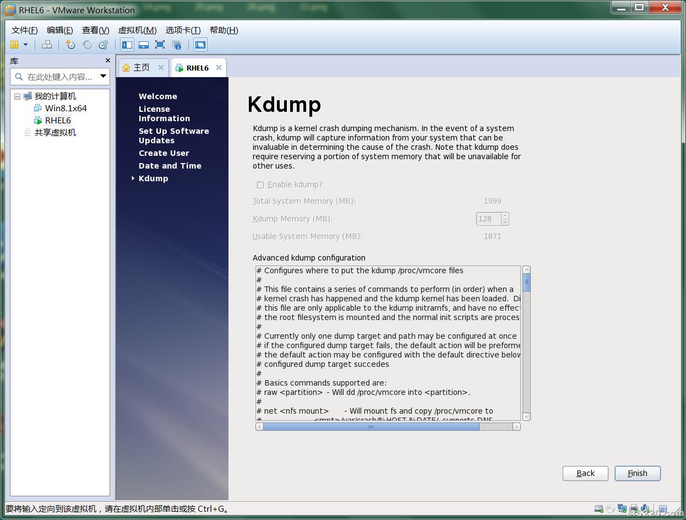This screenshot has width=686, height=520.
Task: Toggle the library sidebar view icon
Action: (127, 45)
